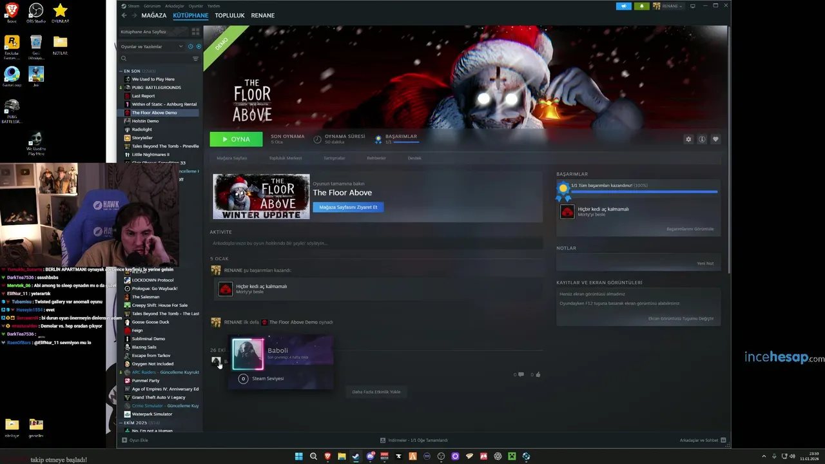This screenshot has height=464, width=825.
Task: Click the Yeni Not button
Action: click(x=705, y=263)
